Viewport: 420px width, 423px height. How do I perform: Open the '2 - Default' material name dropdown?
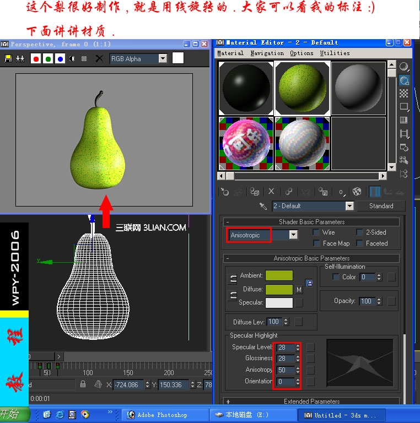349,206
